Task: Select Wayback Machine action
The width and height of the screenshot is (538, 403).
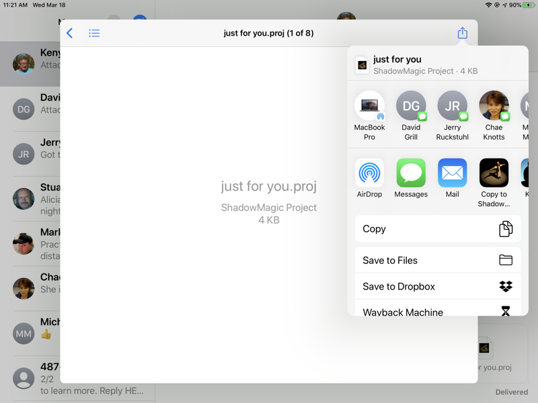Action: 437,311
